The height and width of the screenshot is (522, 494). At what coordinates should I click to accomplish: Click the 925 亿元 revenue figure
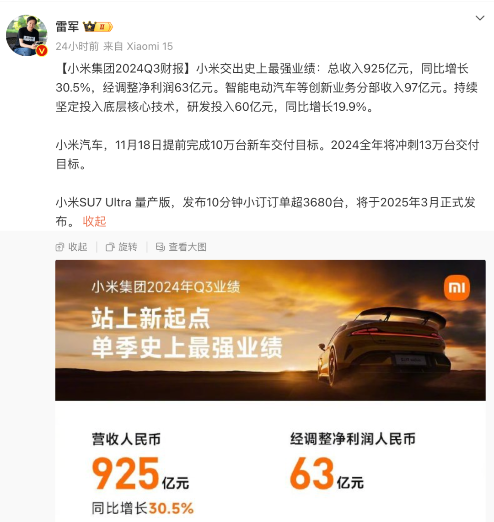point(140,473)
